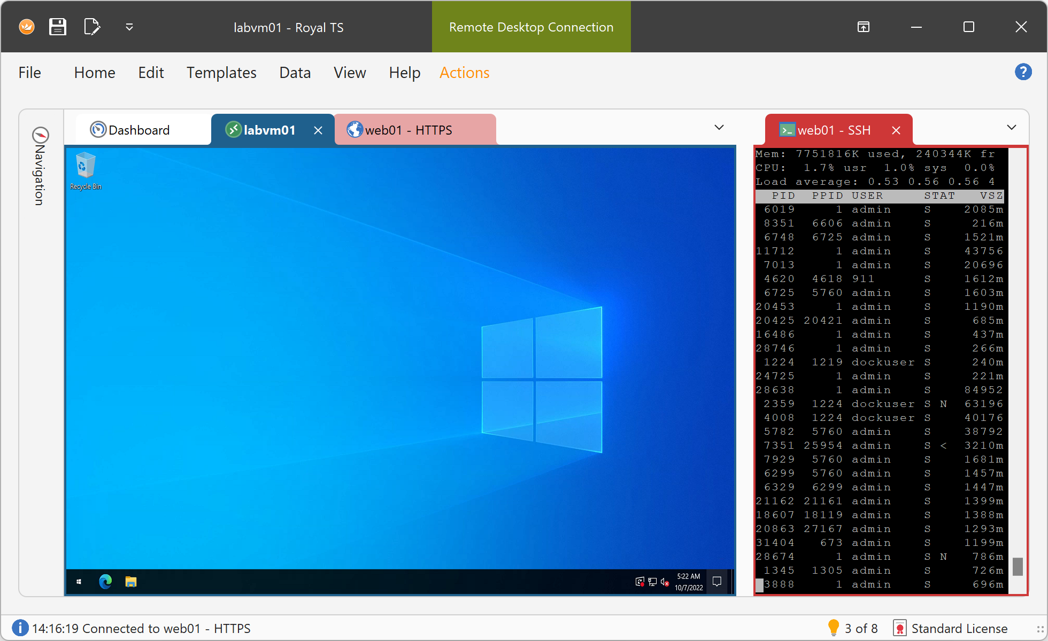Click the Edit document pencil icon
The height and width of the screenshot is (641, 1048).
(x=92, y=27)
